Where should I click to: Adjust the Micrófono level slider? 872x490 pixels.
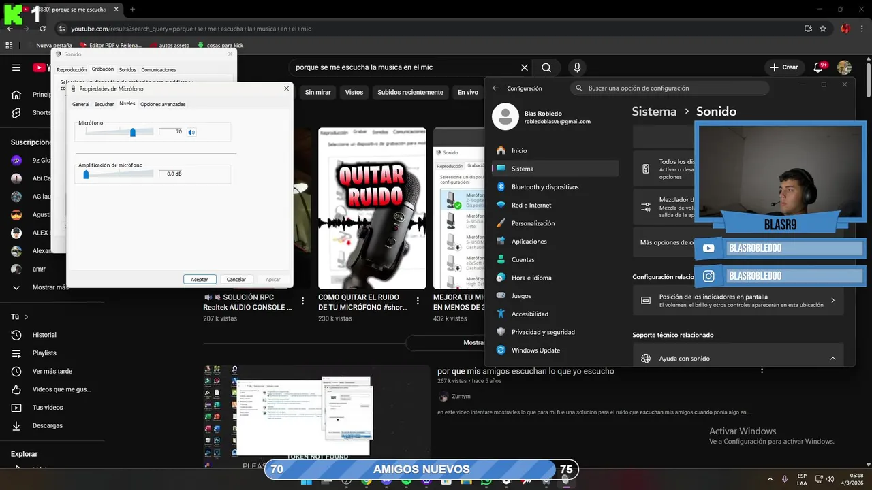(x=133, y=132)
